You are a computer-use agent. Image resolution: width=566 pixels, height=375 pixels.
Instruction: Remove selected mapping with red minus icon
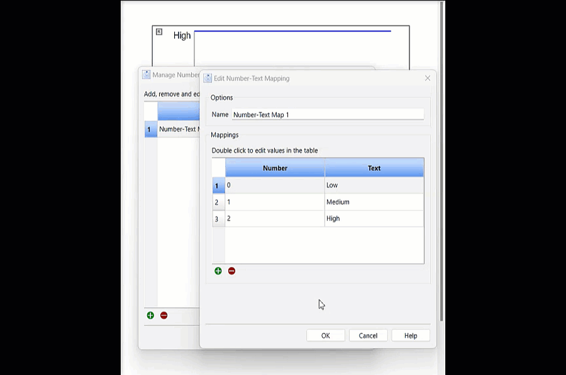pos(231,271)
